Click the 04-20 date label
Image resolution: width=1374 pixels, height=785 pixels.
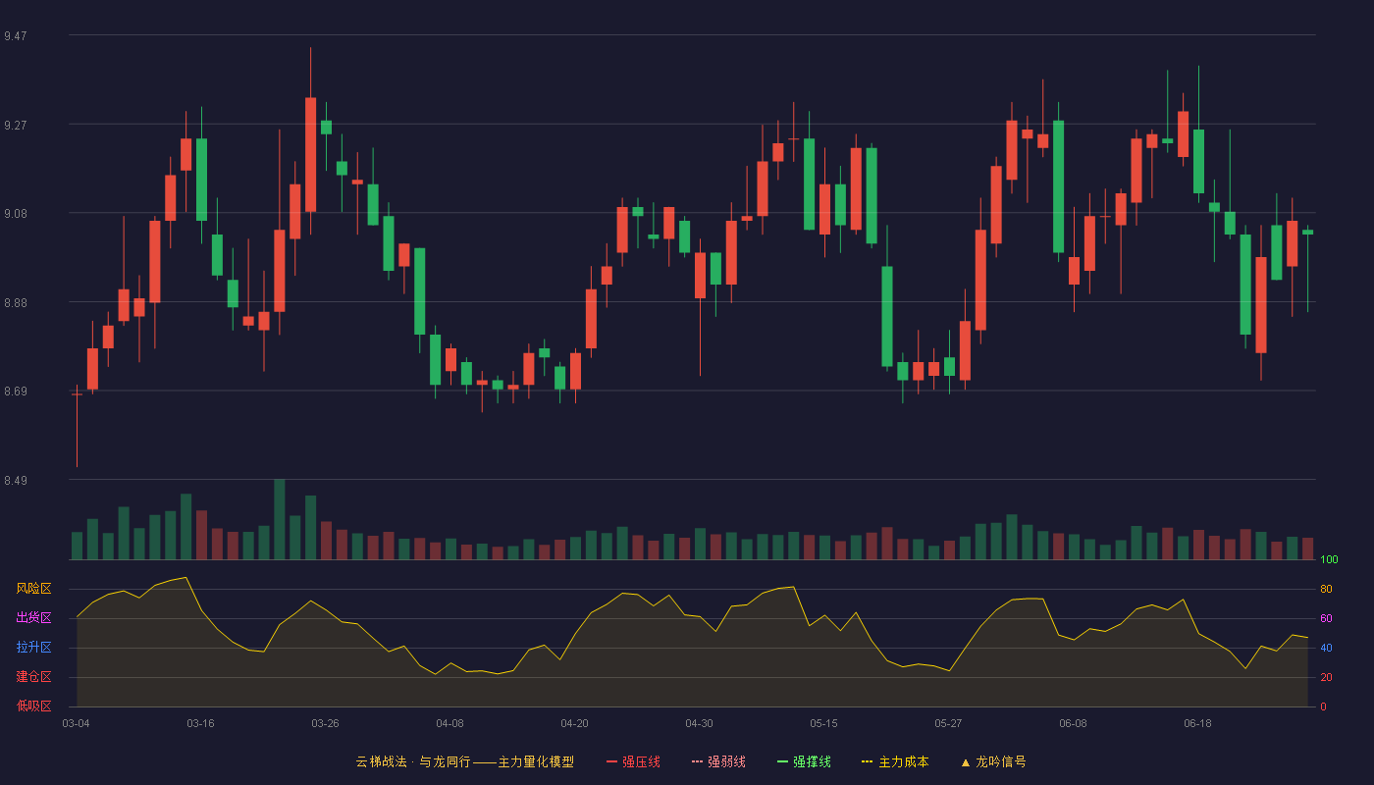pyautogui.click(x=574, y=723)
